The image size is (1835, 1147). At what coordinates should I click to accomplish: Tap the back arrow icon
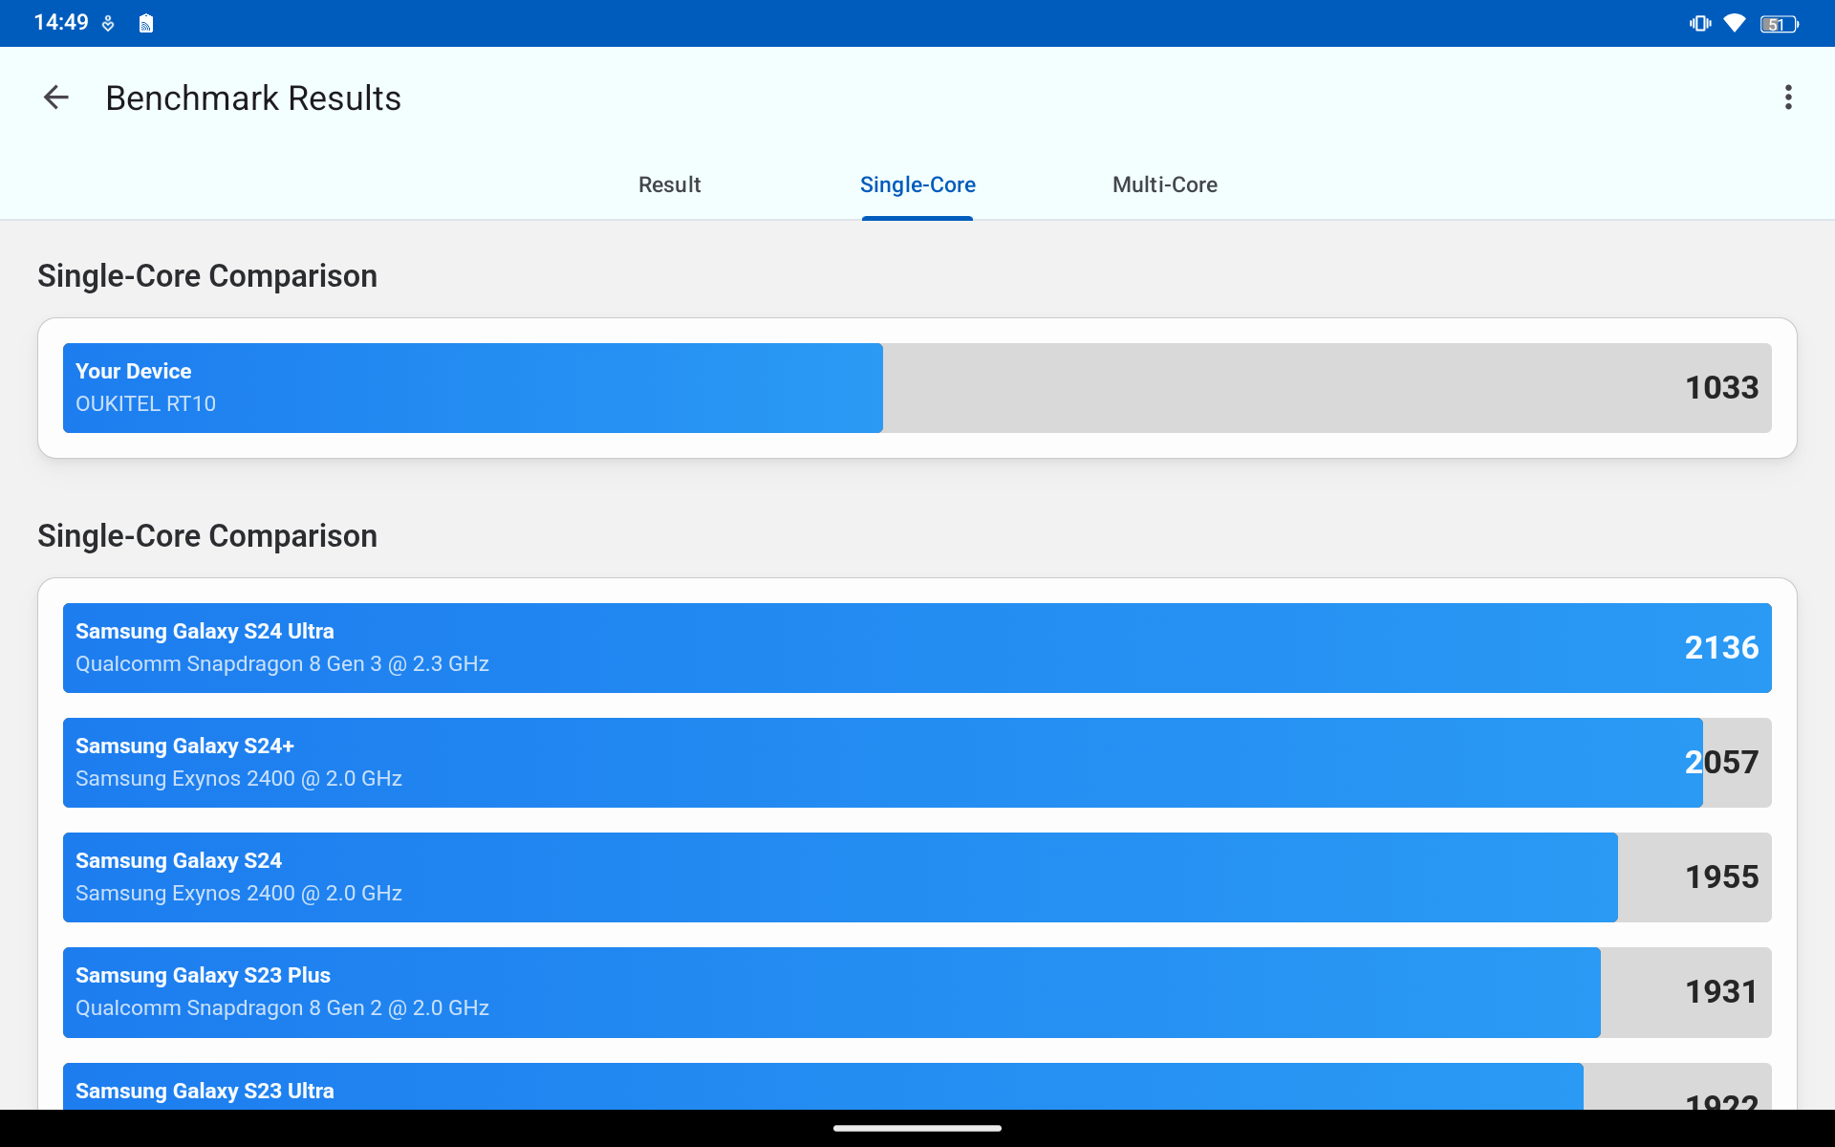[x=56, y=97]
